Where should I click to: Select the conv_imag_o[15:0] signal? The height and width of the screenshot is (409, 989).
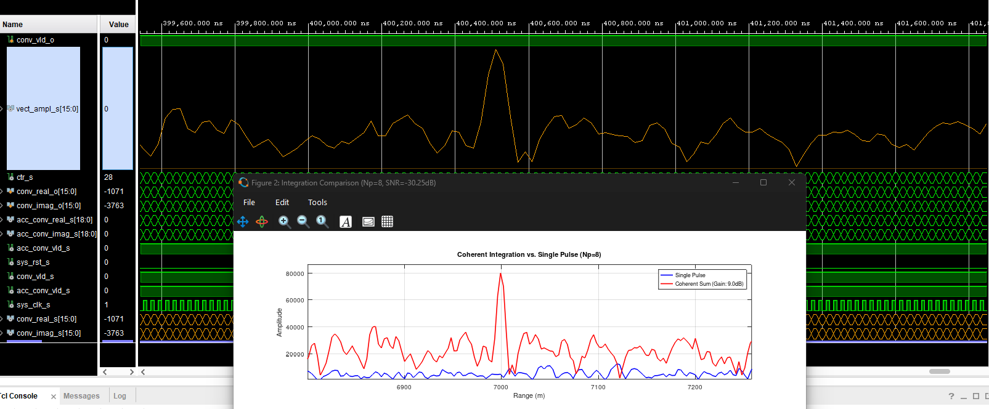(49, 206)
